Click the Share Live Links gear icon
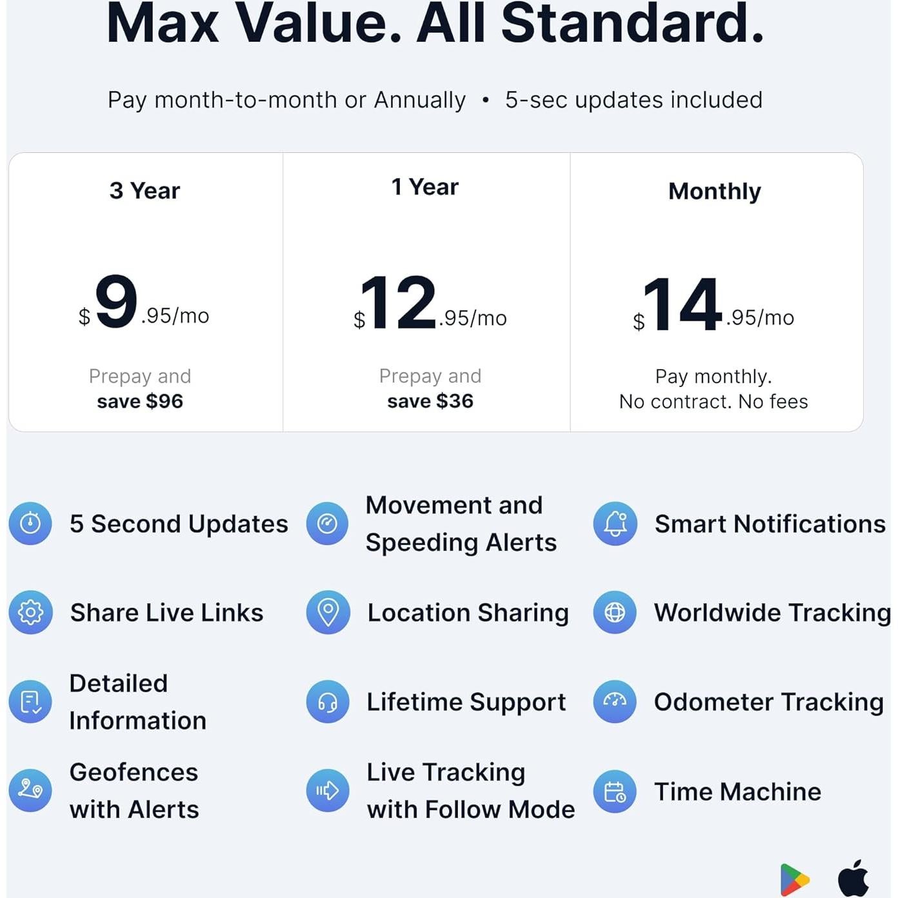 pyautogui.click(x=30, y=612)
